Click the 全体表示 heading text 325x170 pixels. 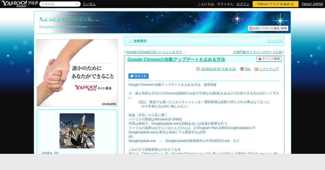click(x=140, y=41)
